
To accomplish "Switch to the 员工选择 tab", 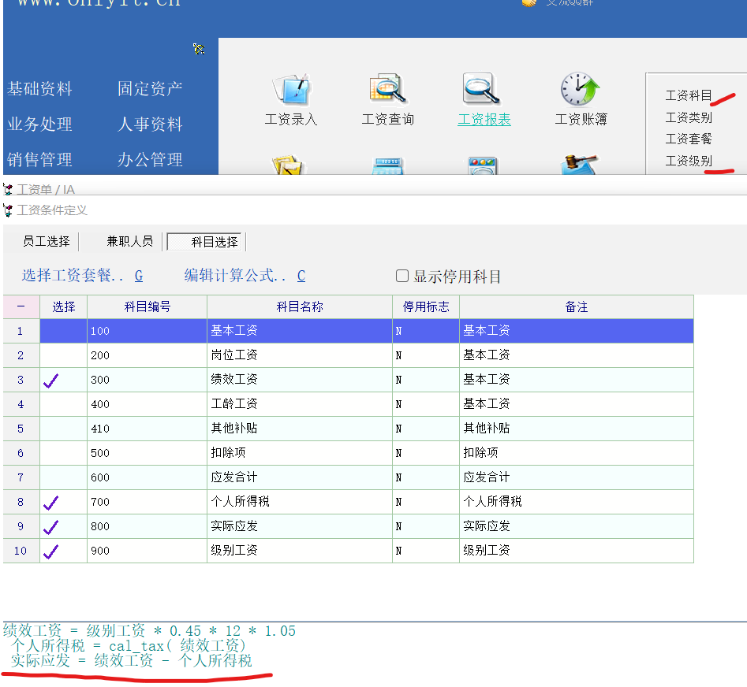I will click(x=46, y=241).
